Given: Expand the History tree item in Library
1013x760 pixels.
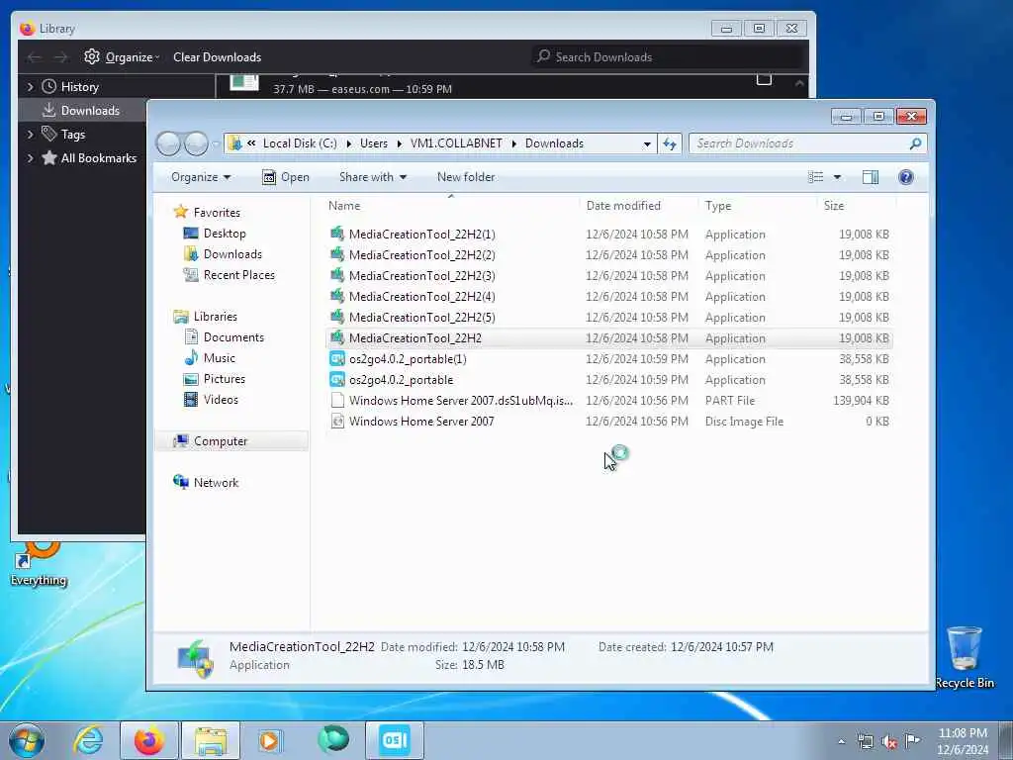Looking at the screenshot, I should pos(30,87).
